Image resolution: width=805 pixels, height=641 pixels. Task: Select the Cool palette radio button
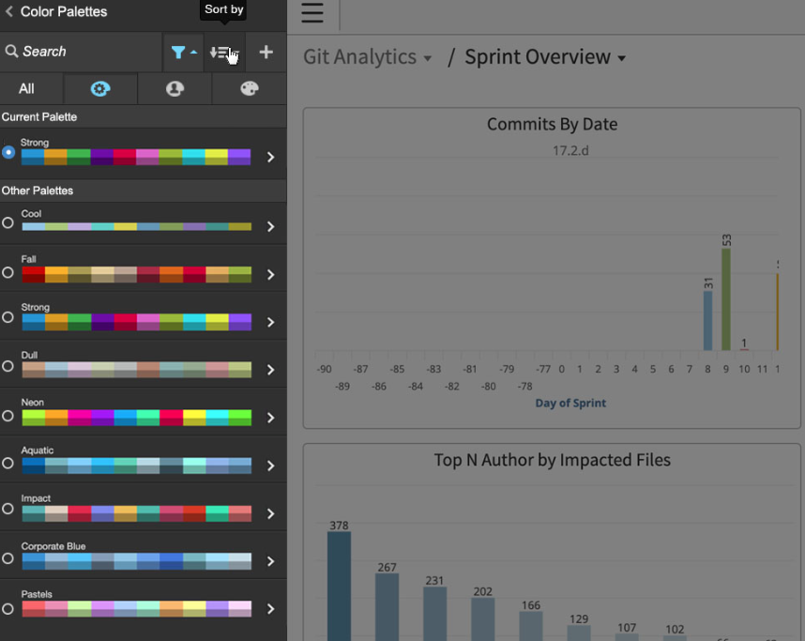8,223
